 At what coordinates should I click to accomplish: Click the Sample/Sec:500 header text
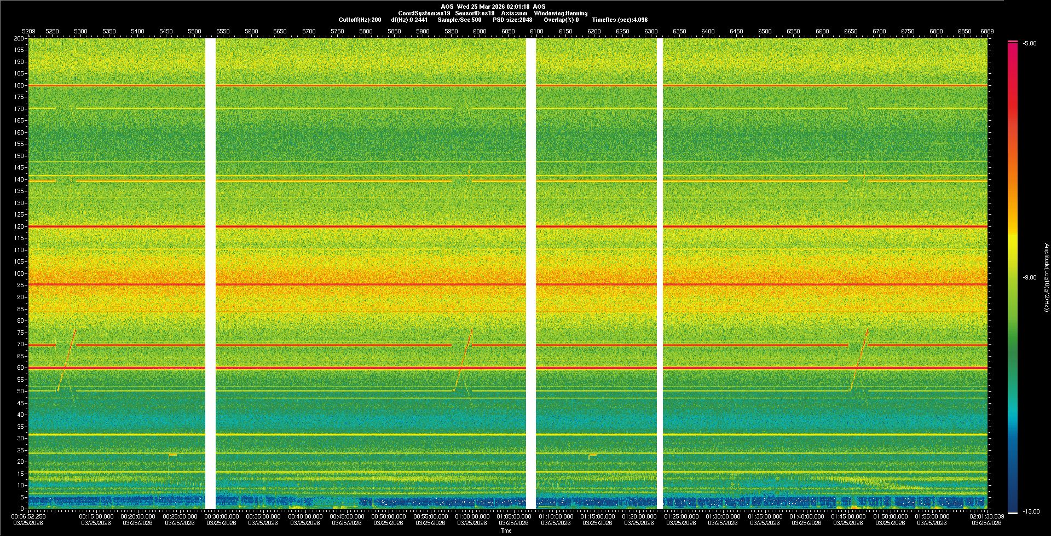pyautogui.click(x=459, y=20)
